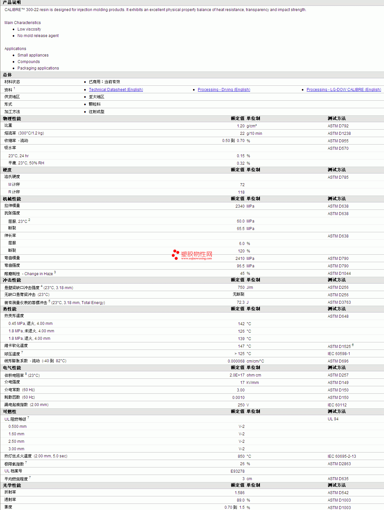The width and height of the screenshot is (384, 510).
Task: Click the E93278 UL file number
Action: click(237, 471)
